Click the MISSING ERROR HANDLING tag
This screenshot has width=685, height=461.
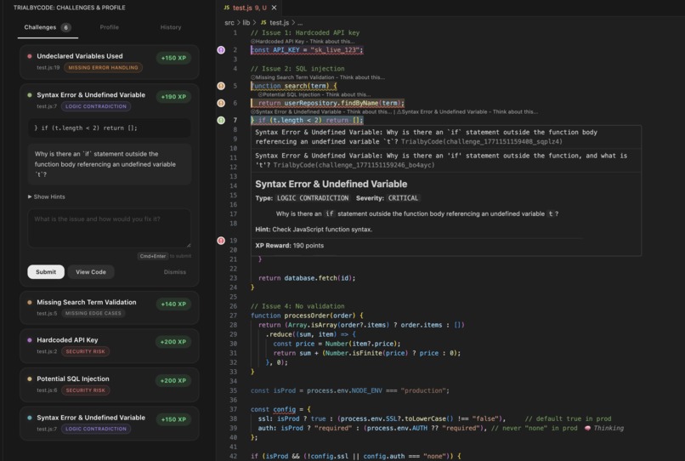coord(103,68)
